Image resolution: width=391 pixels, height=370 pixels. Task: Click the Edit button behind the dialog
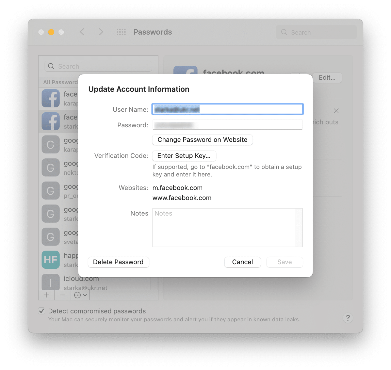327,78
